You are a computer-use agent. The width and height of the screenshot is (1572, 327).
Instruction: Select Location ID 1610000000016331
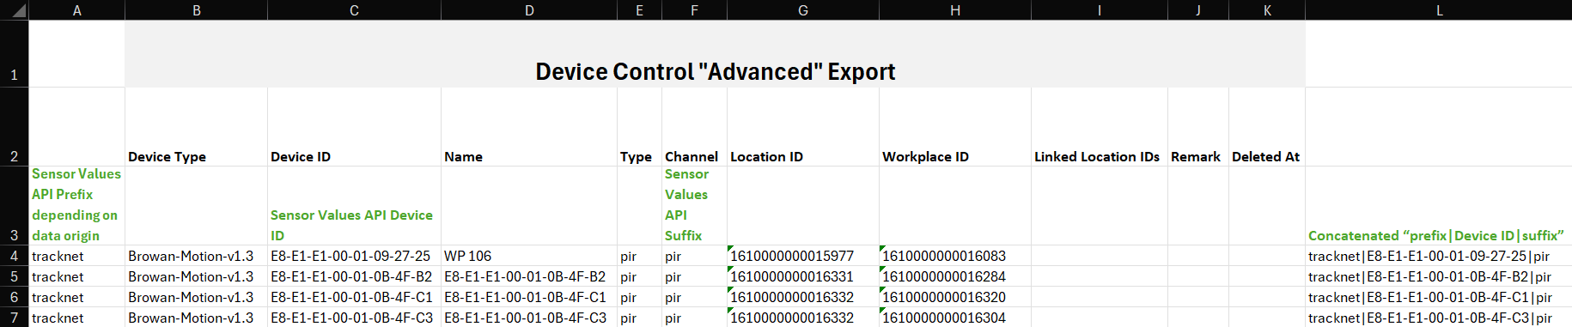click(803, 276)
